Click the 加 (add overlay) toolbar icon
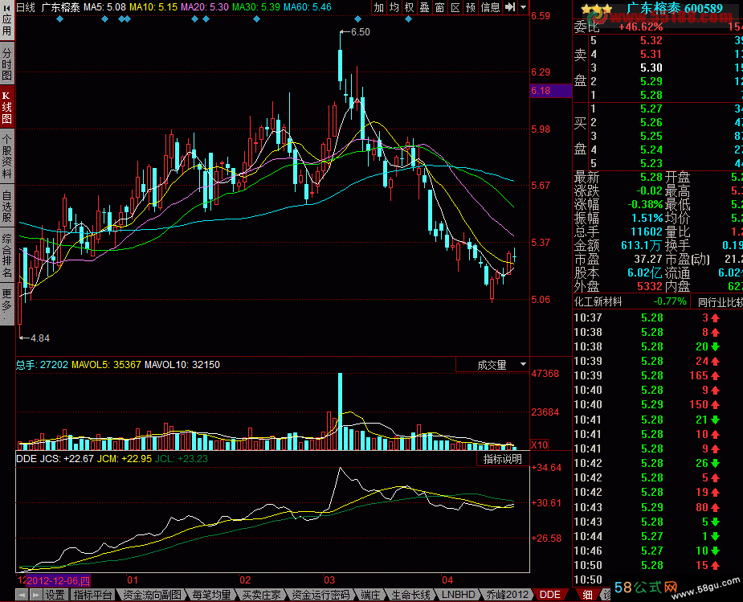This screenshot has height=602, width=743. pyautogui.click(x=379, y=7)
